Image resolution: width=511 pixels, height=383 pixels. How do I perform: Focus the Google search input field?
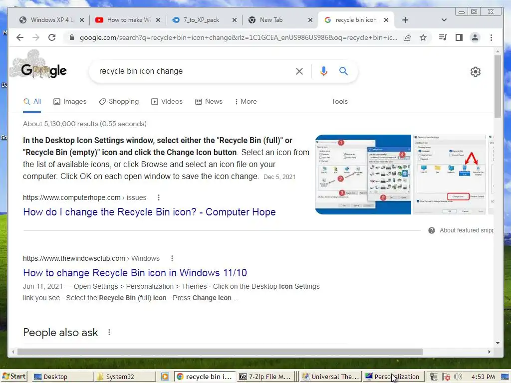pos(196,71)
